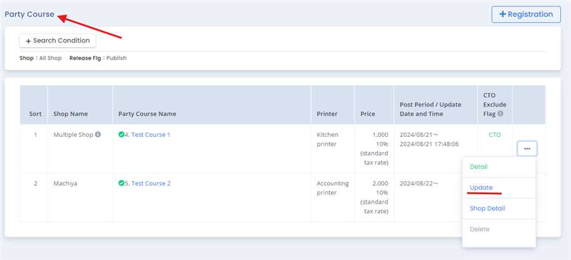This screenshot has height=260, width=571.
Task: Click the Shop Name column header
Action: pyautogui.click(x=70, y=114)
